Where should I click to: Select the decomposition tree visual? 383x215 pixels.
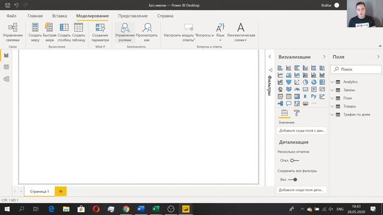(x=281, y=103)
